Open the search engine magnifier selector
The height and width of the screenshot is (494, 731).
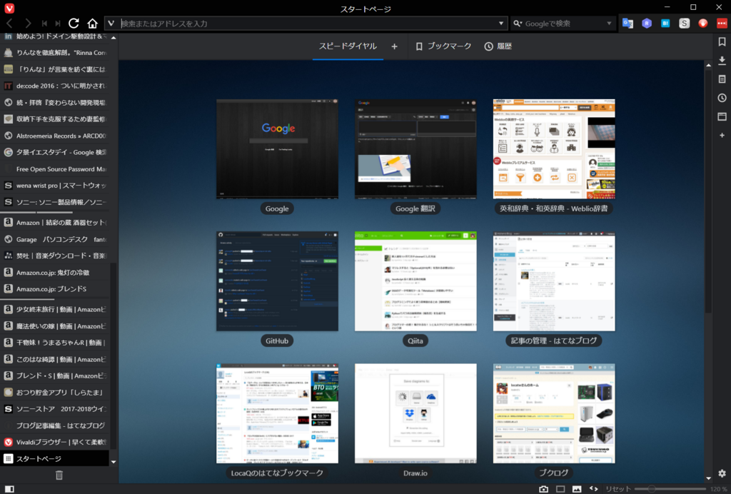[x=518, y=24]
